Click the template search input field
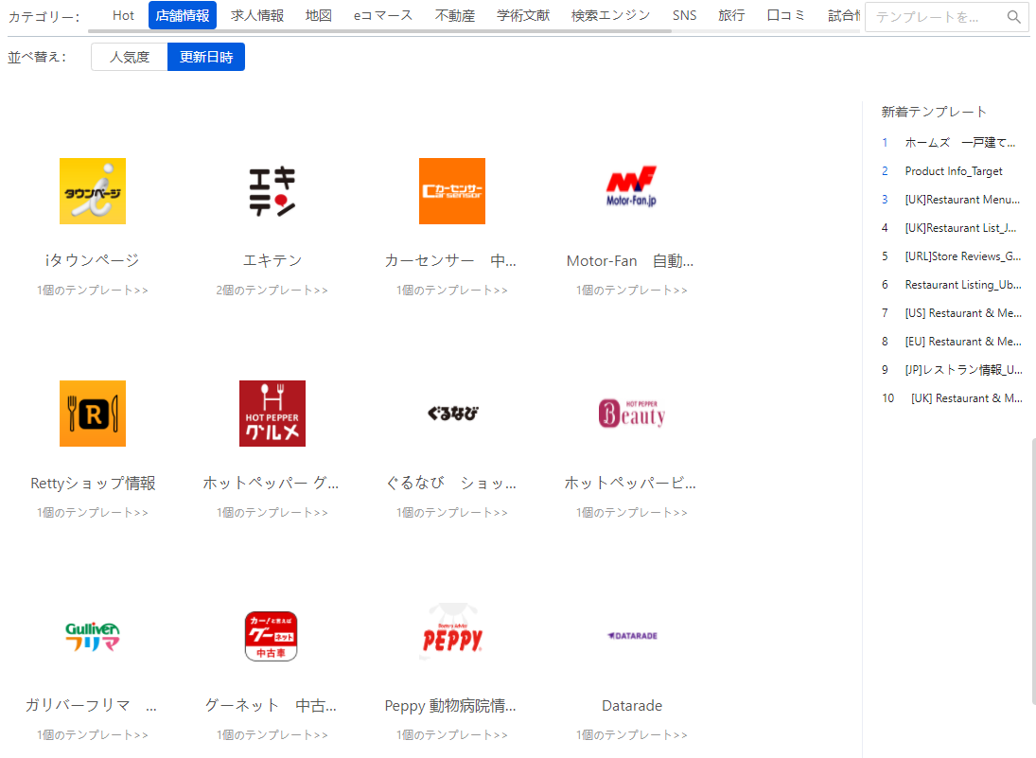 click(x=935, y=17)
